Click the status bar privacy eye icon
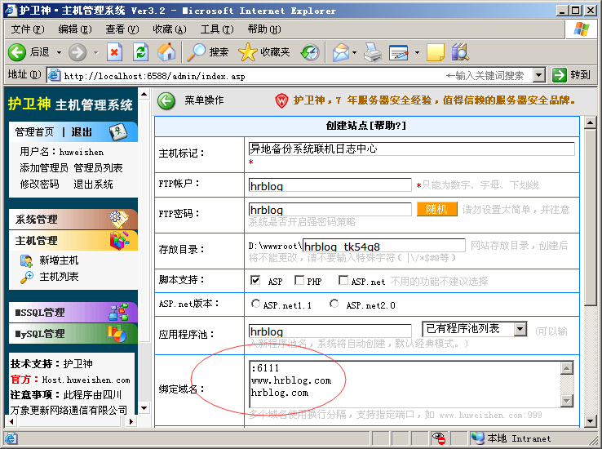Screen dimensions: 602x449 (438, 438)
